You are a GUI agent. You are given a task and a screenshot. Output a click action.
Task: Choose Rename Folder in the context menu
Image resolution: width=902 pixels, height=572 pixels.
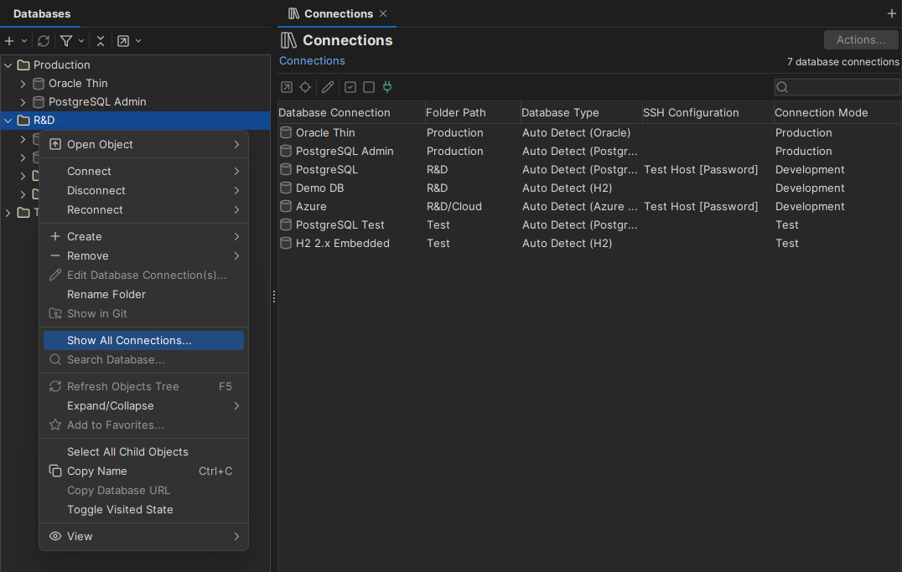click(x=105, y=294)
